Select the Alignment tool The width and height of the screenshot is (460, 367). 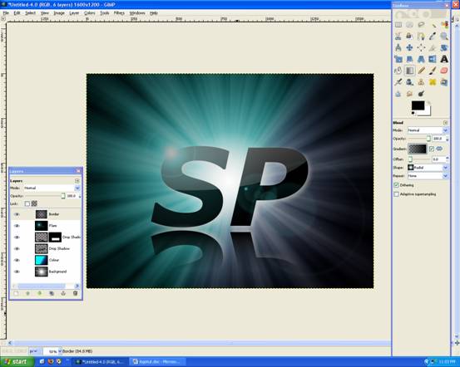click(421, 47)
